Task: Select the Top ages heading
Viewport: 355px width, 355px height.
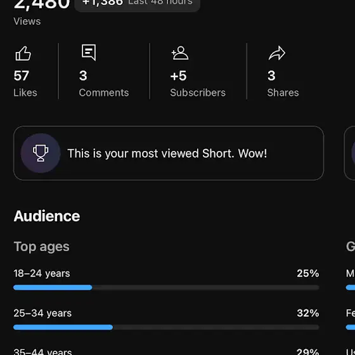Action: [41, 247]
